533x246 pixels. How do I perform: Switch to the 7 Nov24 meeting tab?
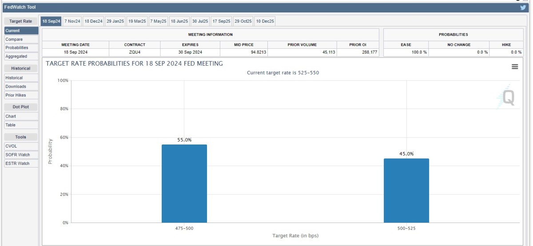(72, 21)
